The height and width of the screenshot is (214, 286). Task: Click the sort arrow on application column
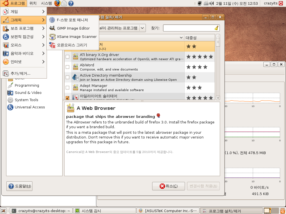point(181,38)
